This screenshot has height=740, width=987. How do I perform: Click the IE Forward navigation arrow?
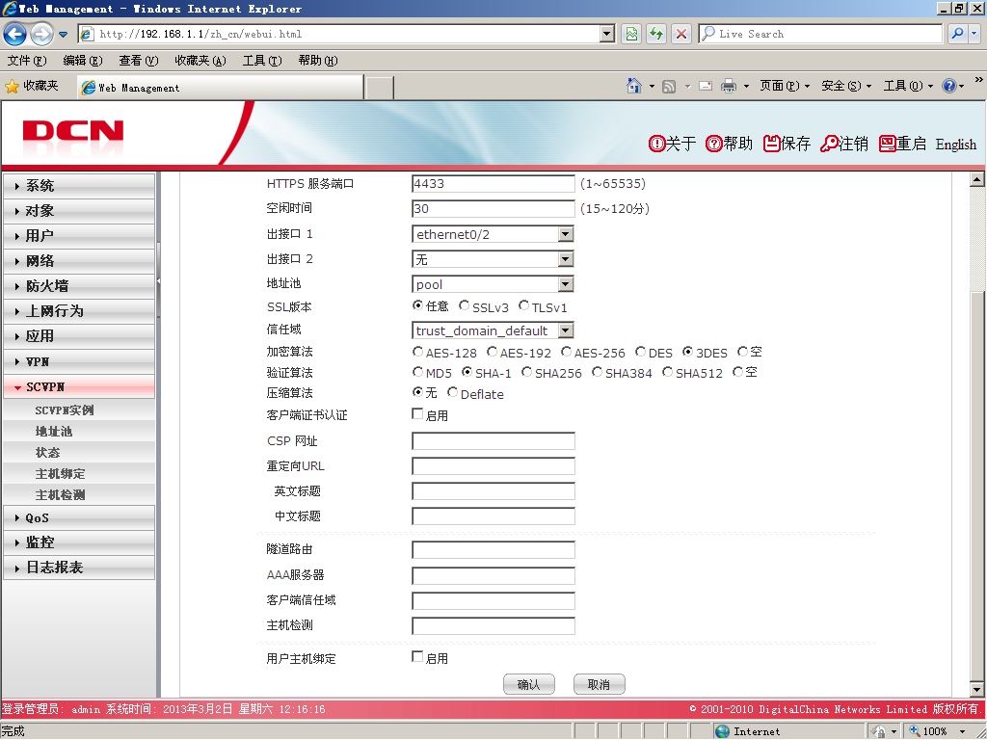click(x=41, y=34)
